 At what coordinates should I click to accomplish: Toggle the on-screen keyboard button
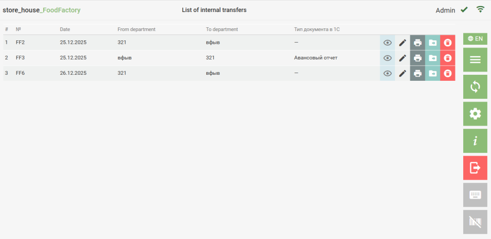475,195
